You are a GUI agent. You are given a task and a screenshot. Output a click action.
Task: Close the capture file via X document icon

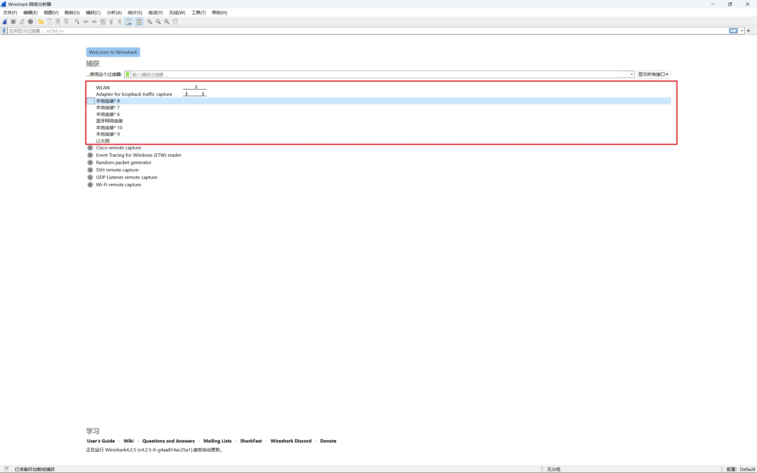click(x=58, y=22)
